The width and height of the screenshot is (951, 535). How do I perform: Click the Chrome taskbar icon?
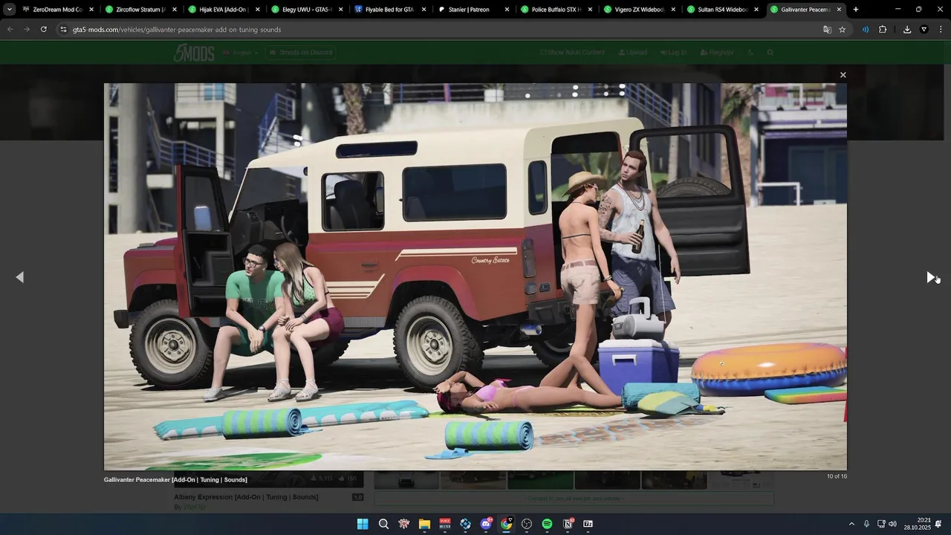pyautogui.click(x=506, y=524)
